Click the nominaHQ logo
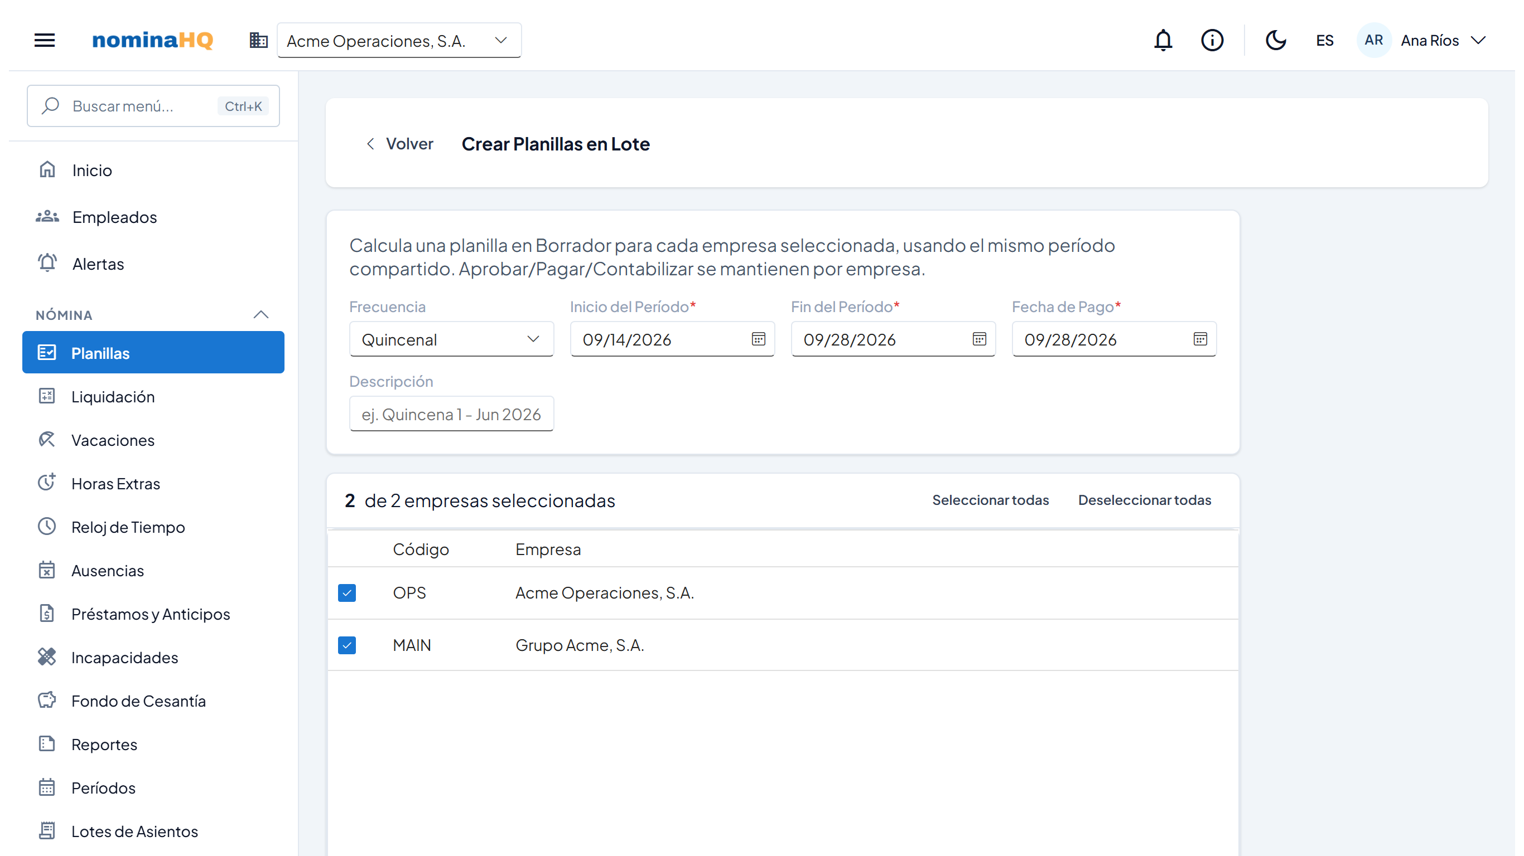This screenshot has width=1524, height=856. tap(152, 40)
